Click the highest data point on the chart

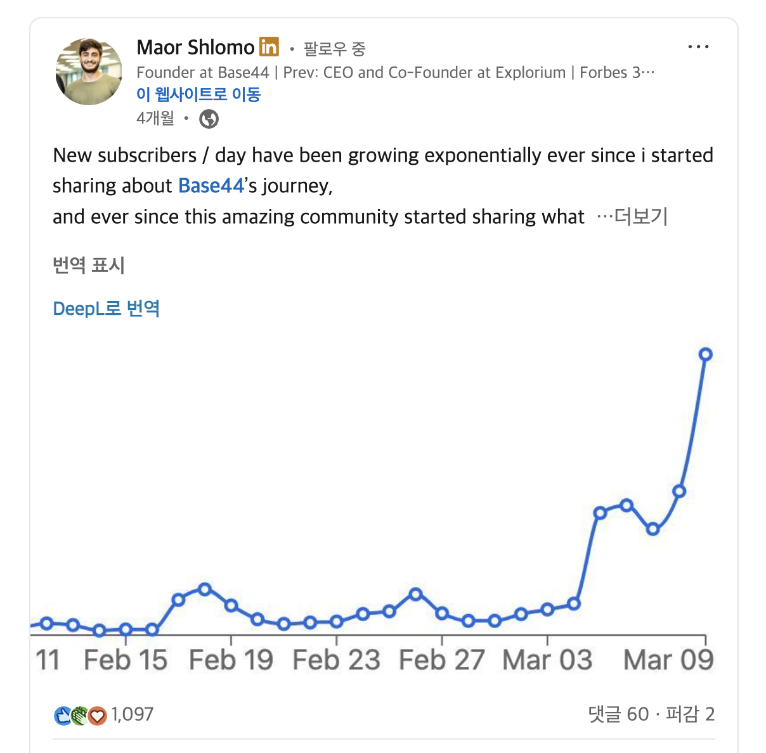click(x=705, y=355)
